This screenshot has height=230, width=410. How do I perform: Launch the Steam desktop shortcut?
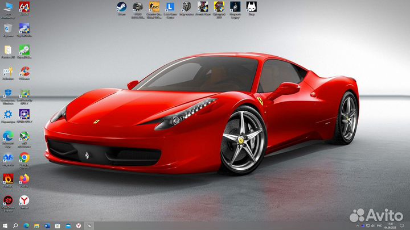[122, 9]
